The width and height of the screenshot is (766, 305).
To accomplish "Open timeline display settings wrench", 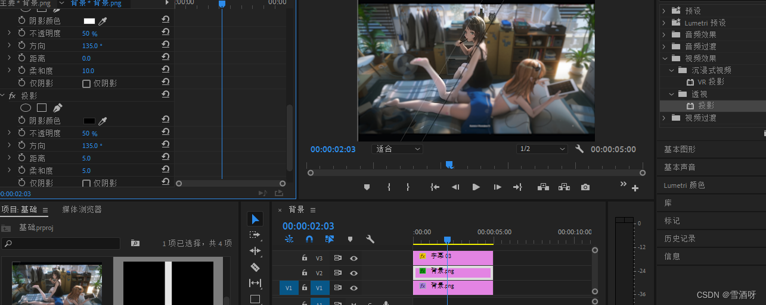I will pos(370,239).
